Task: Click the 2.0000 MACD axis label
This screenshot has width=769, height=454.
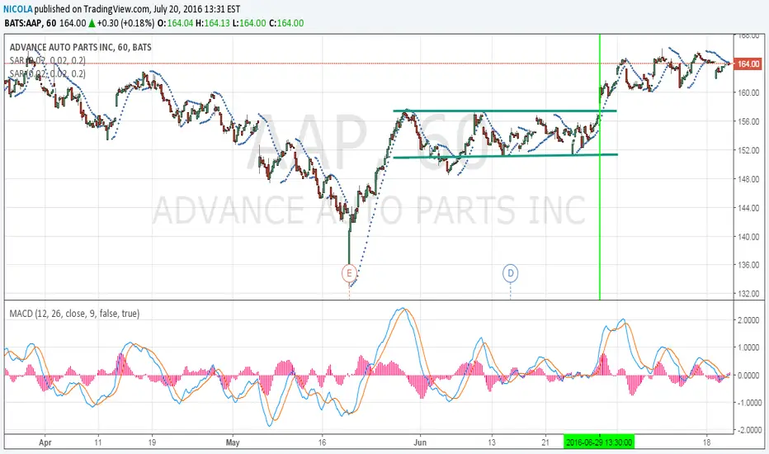Action: pos(749,320)
